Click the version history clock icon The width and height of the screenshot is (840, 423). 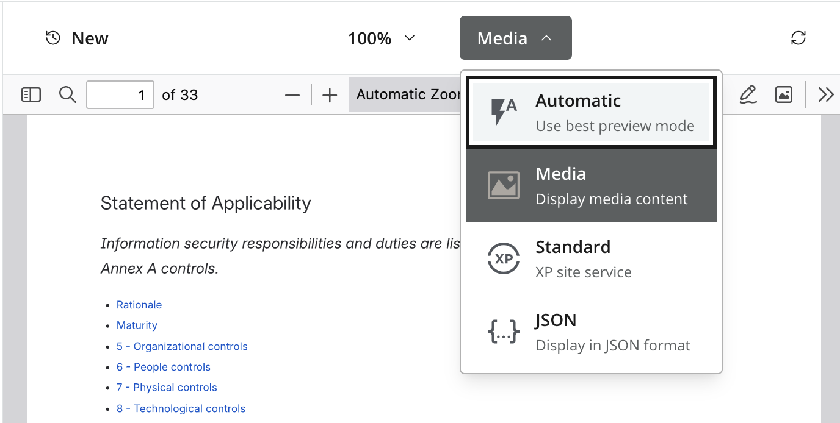53,38
